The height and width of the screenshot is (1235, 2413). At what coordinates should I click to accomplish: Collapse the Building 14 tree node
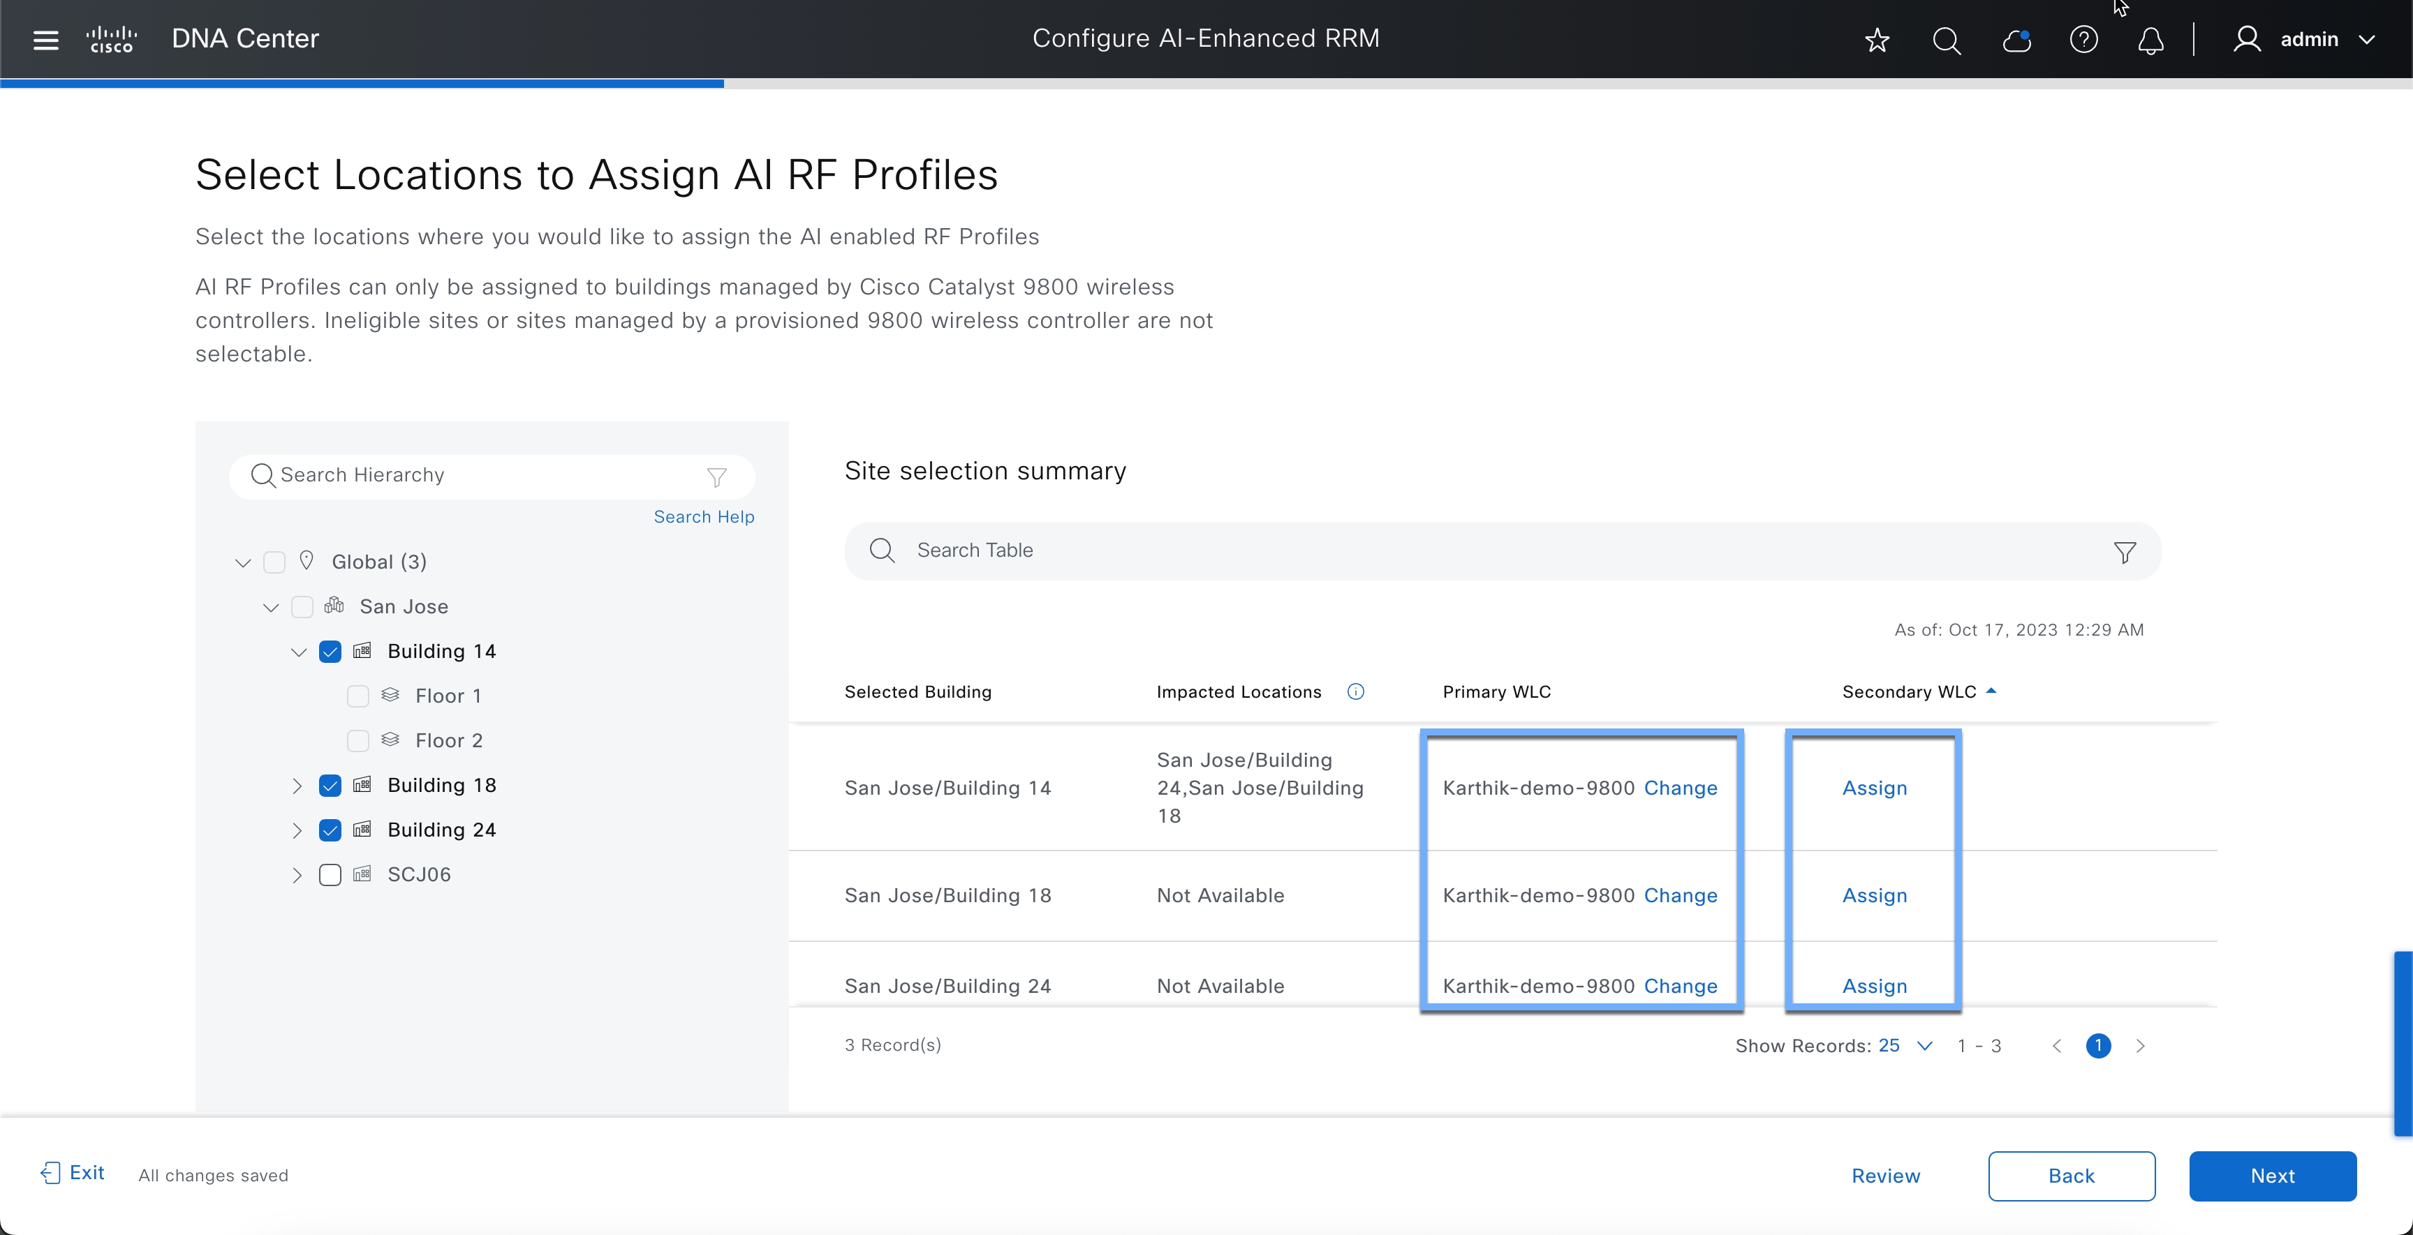(299, 651)
